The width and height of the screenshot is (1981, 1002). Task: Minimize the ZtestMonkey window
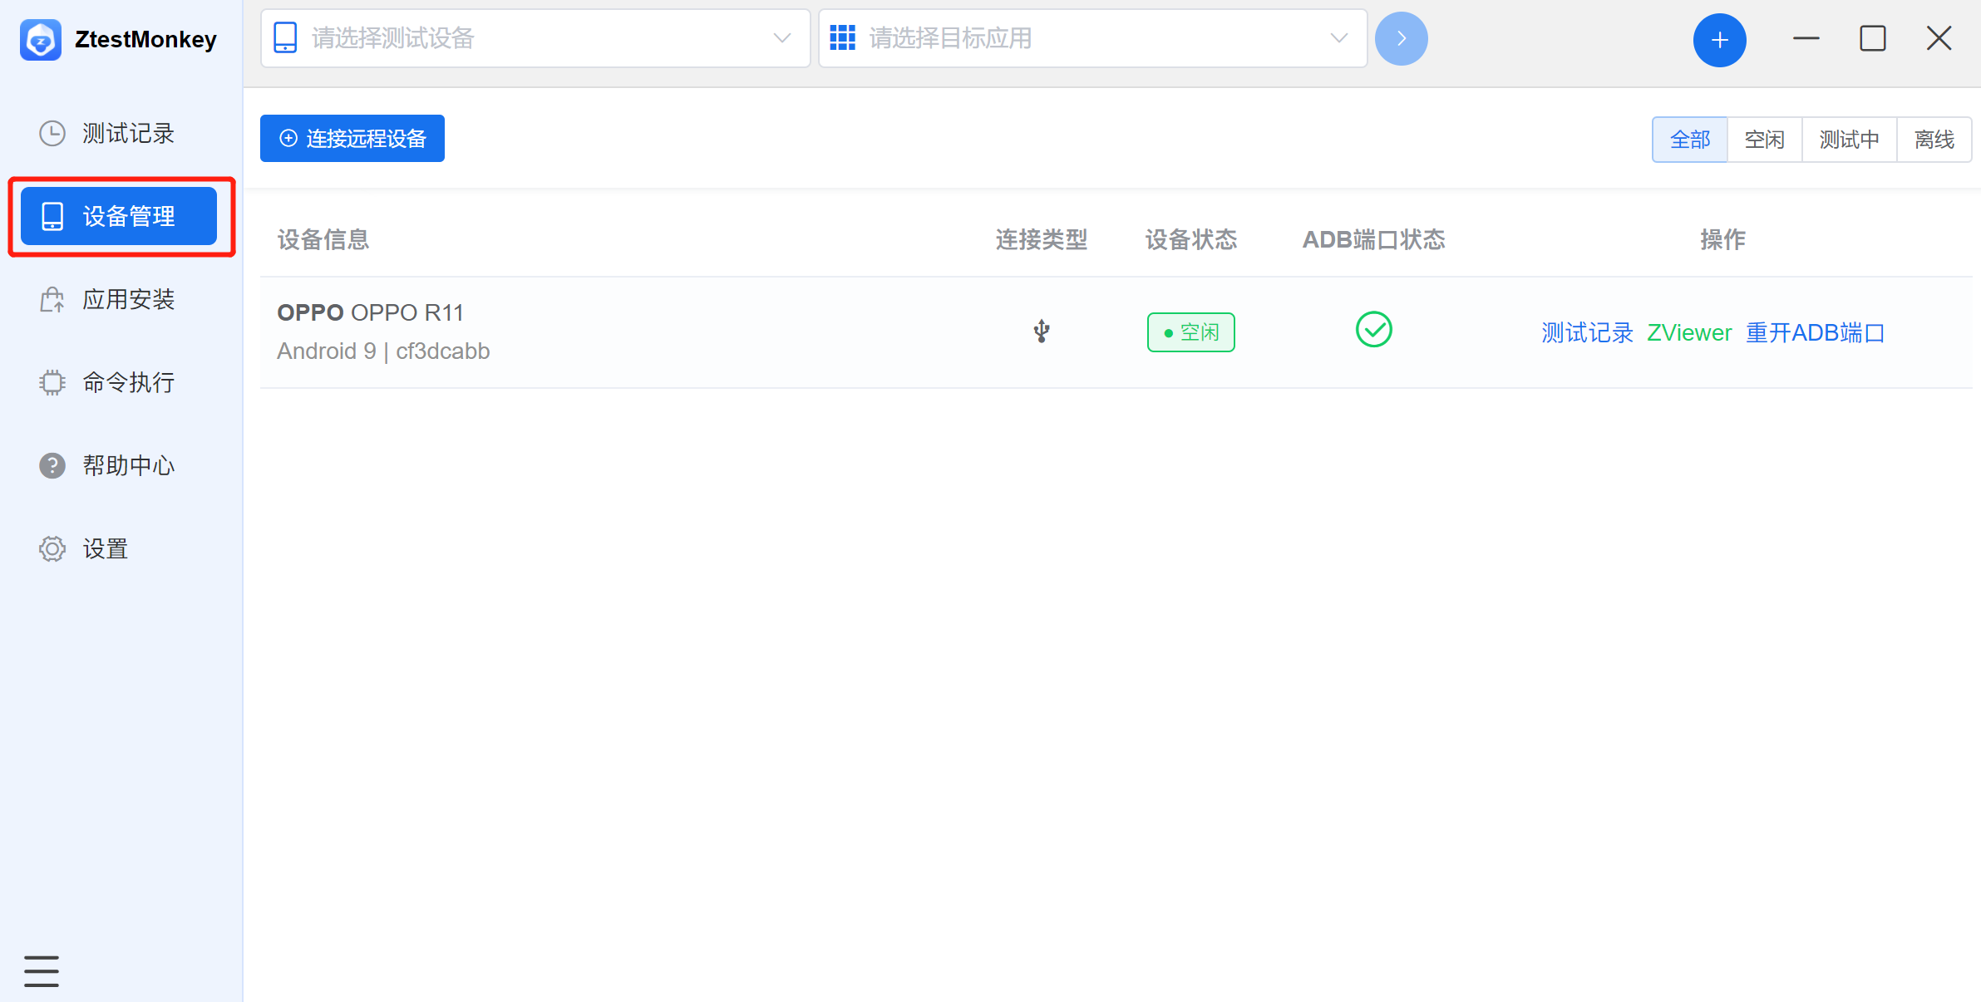pos(1806,38)
